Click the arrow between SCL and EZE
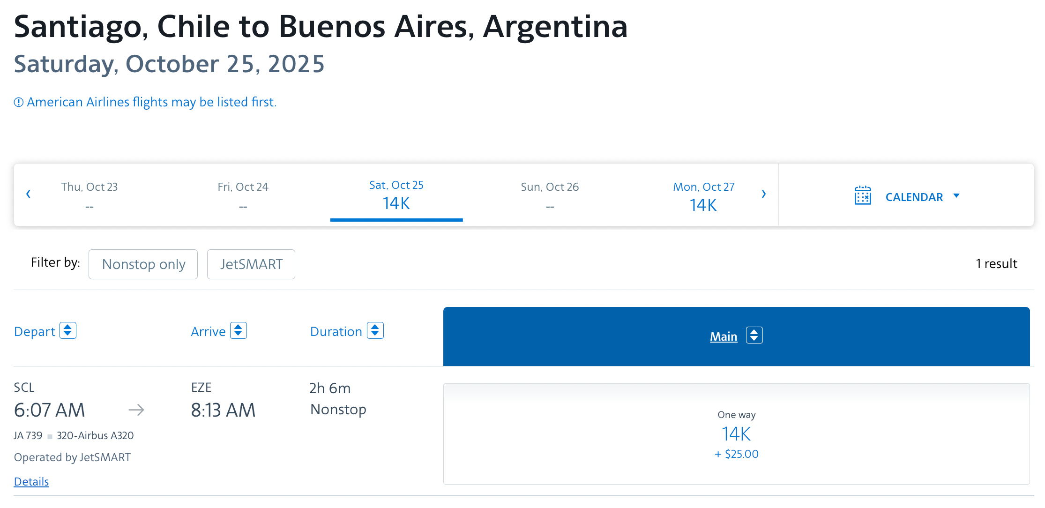 tap(136, 410)
